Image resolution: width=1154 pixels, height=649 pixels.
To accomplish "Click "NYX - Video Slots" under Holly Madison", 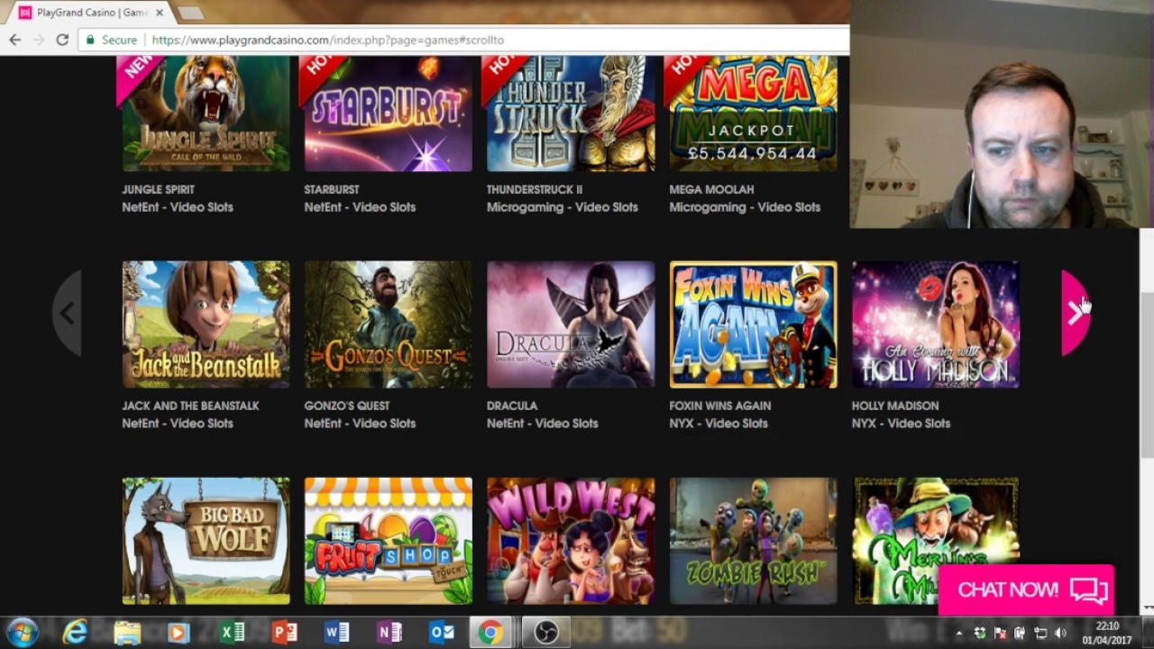I will [901, 424].
